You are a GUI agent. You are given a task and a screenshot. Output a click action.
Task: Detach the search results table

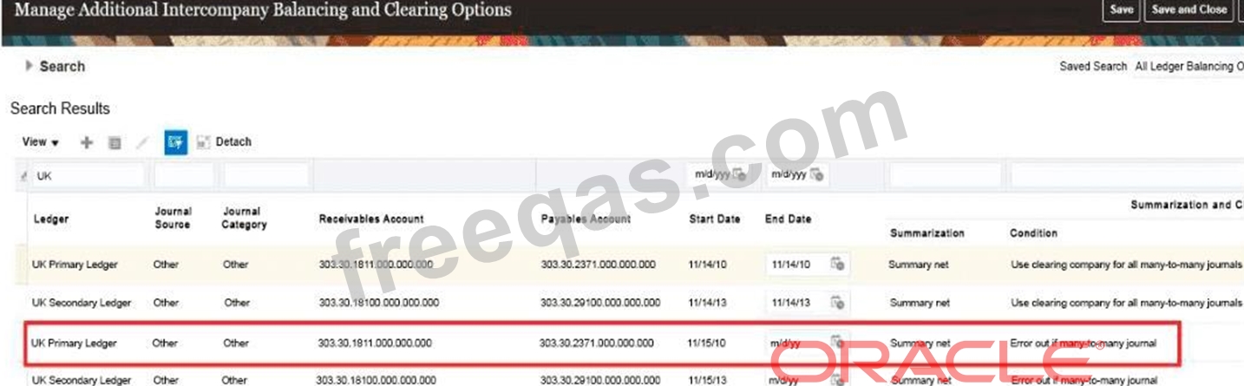point(224,142)
